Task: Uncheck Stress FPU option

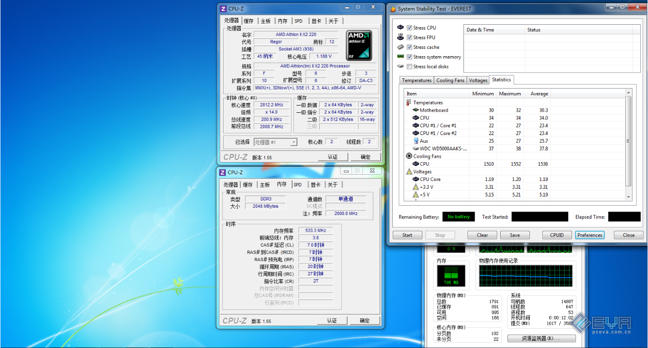Action: 410,37
